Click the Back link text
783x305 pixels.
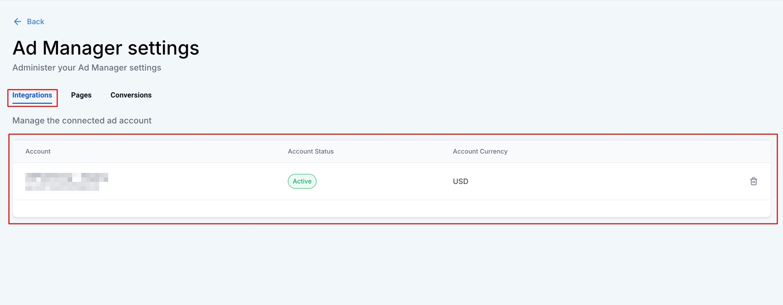click(35, 21)
